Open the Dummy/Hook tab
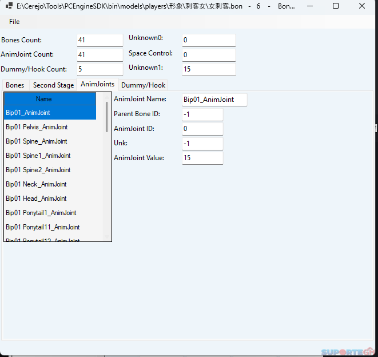Image resolution: width=378 pixels, height=357 pixels. [143, 85]
